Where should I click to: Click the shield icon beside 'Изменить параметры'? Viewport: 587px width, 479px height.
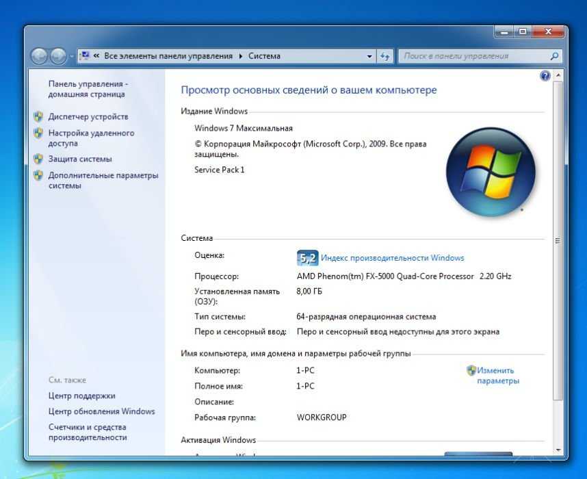click(471, 370)
